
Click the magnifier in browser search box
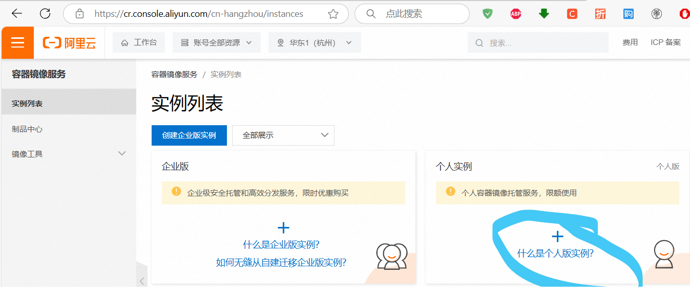(371, 14)
